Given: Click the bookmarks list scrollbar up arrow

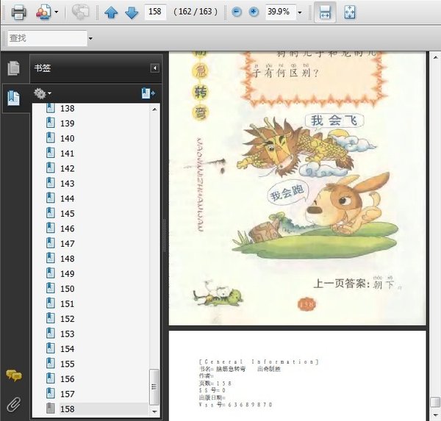Looking at the screenshot, I should (154, 109).
